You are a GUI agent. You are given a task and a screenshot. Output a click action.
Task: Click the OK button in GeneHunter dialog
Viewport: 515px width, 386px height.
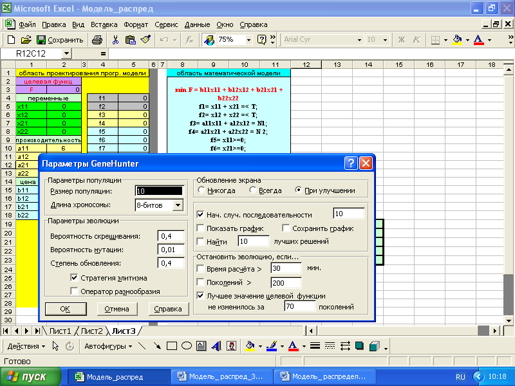(x=66, y=309)
